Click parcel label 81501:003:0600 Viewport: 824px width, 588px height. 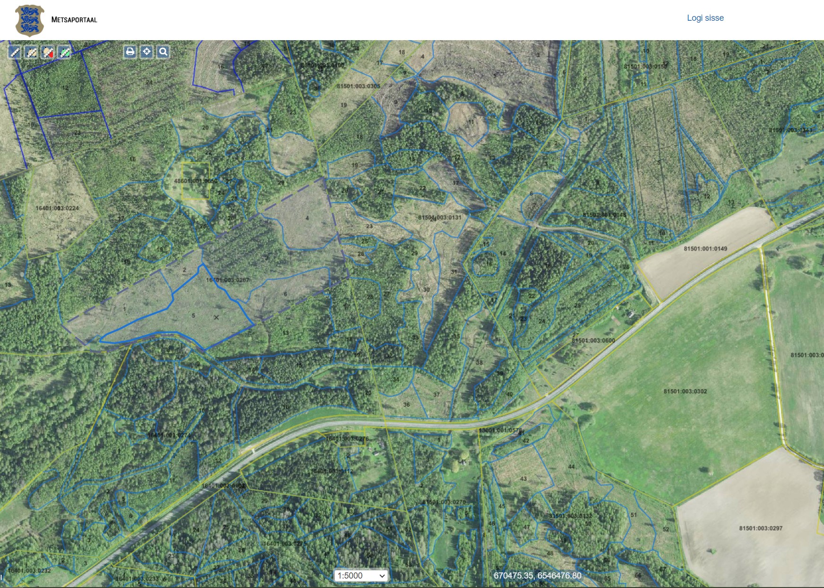click(x=593, y=341)
